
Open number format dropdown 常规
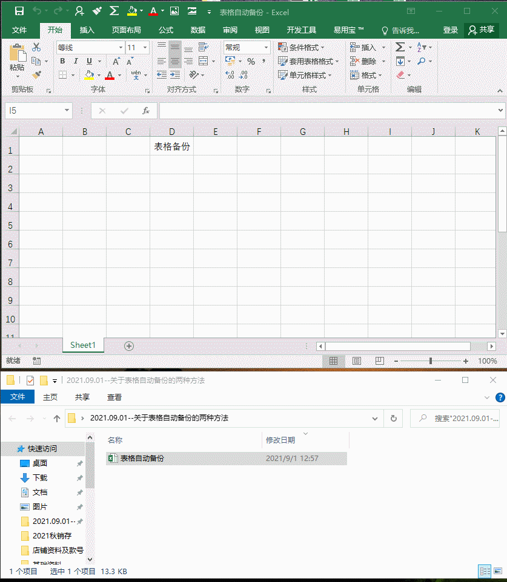[x=266, y=48]
